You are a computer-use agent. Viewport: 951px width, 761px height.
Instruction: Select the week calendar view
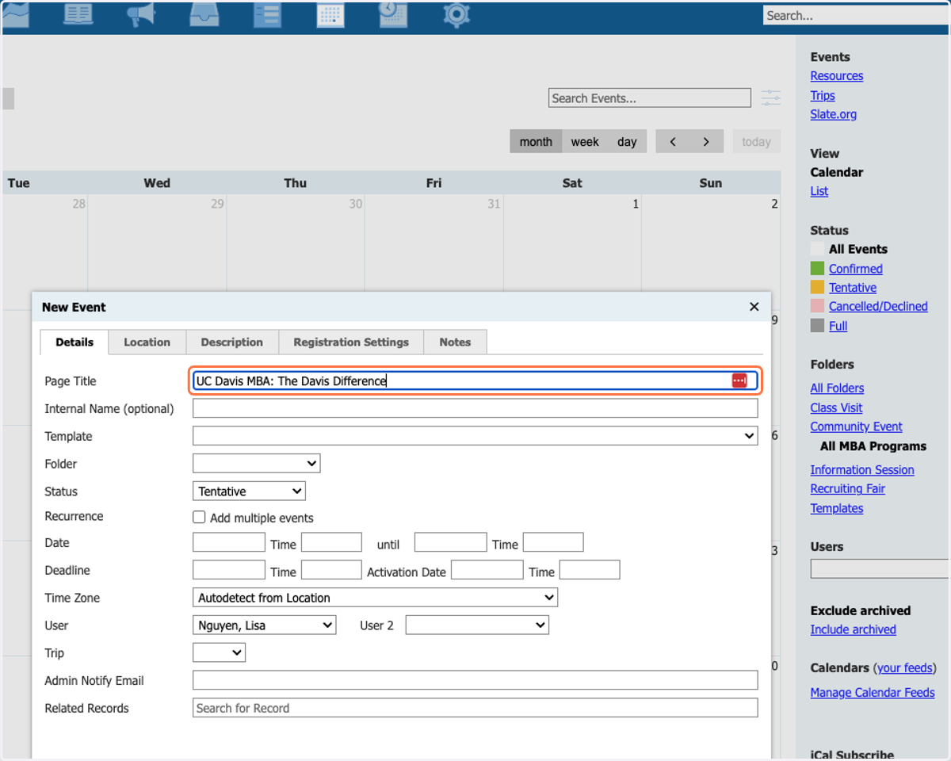[585, 142]
